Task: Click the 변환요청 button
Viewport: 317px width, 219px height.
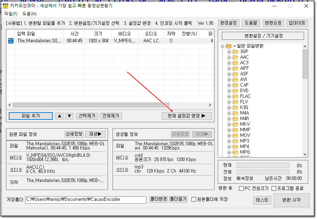Action: coord(273,23)
